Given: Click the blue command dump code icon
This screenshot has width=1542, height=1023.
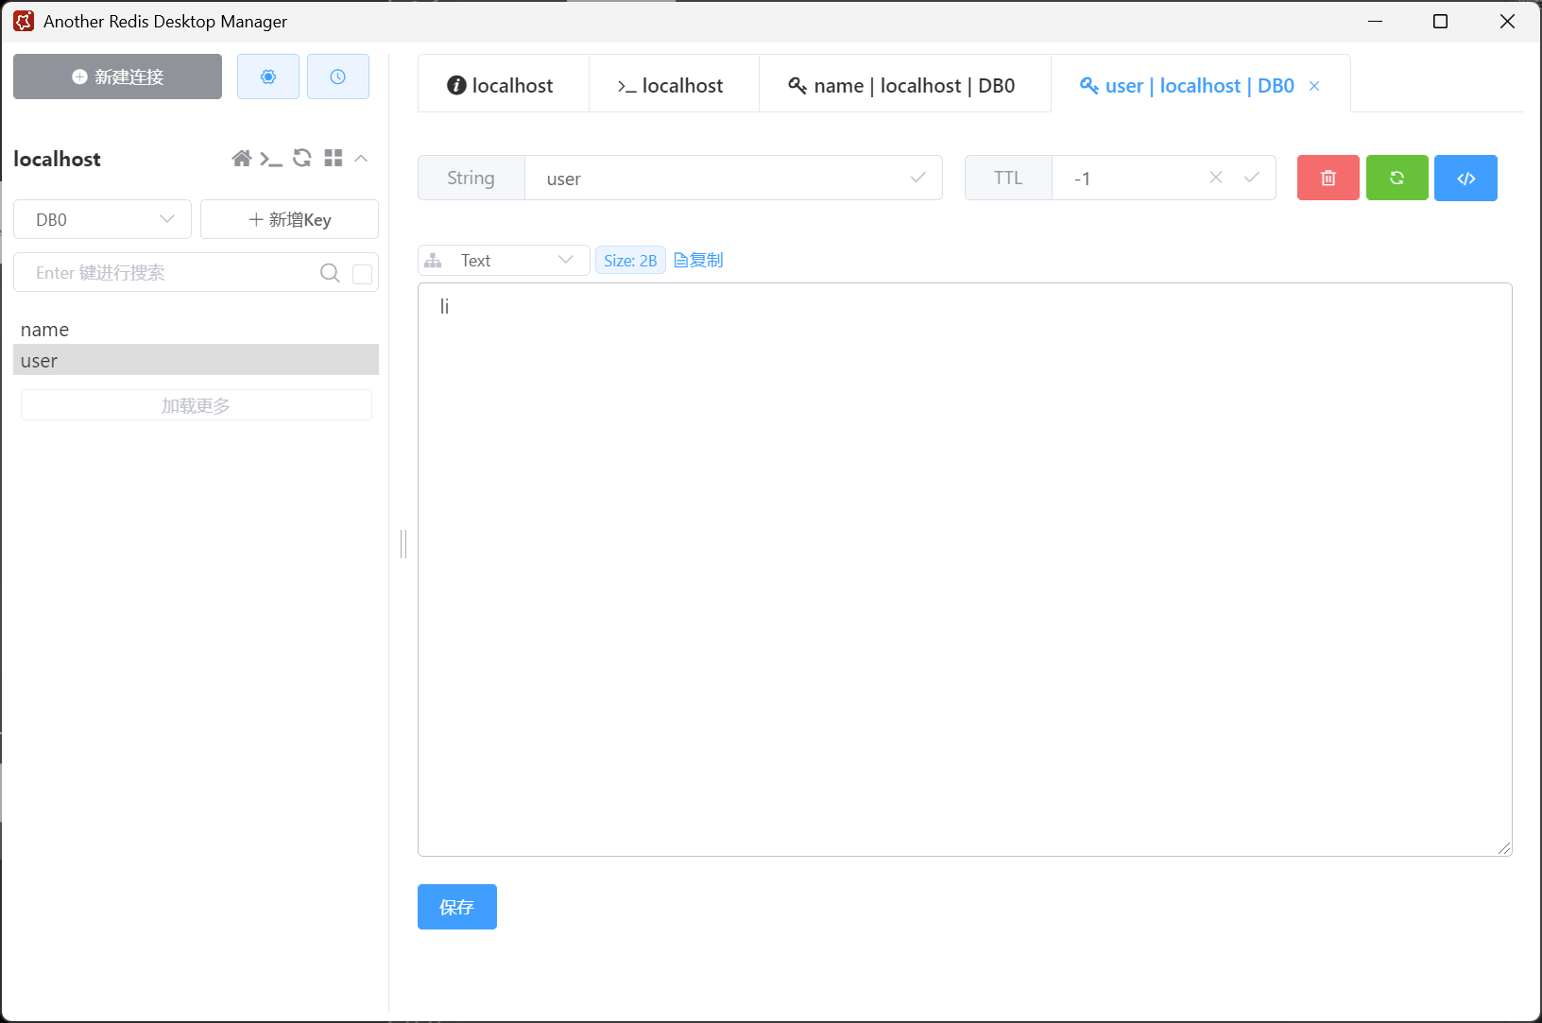Looking at the screenshot, I should coord(1465,179).
